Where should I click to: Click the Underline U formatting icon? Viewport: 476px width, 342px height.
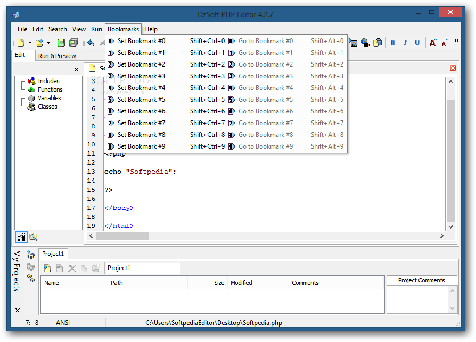pyautogui.click(x=417, y=43)
